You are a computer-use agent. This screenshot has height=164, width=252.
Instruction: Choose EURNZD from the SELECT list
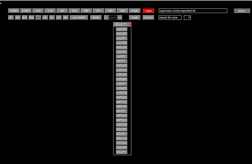point(121,88)
